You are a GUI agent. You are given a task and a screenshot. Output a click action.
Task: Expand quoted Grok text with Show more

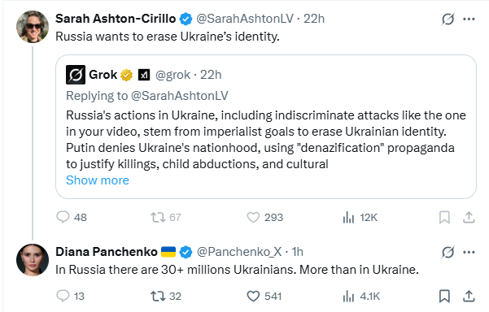pyautogui.click(x=98, y=180)
